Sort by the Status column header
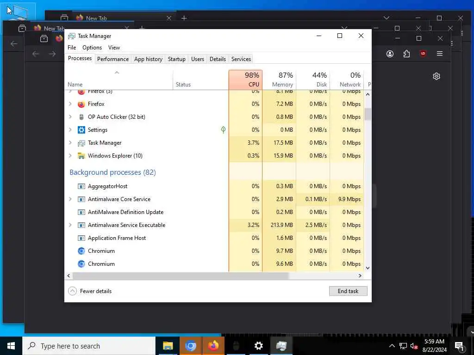This screenshot has height=355, width=474. tap(201, 80)
